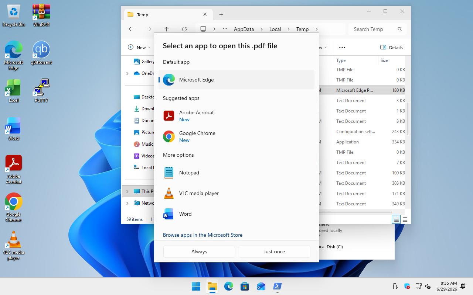The image size is (473, 295).
Task: Expand the chevron after AppData breadcrumb
Action: 262,29
